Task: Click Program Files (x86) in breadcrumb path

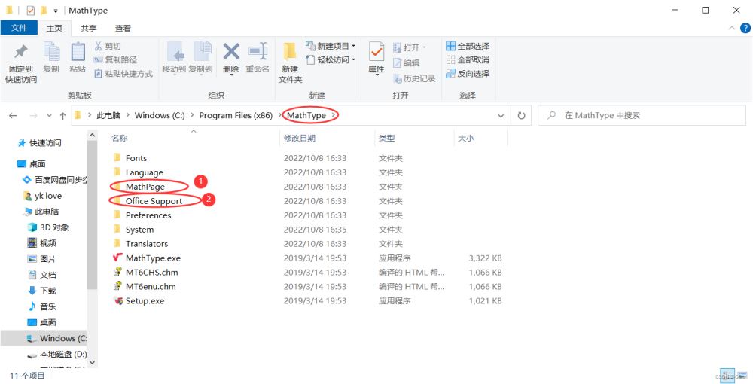Action: point(235,115)
